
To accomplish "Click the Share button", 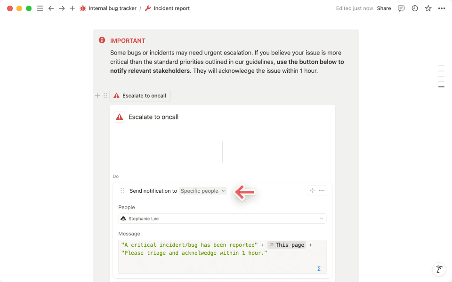I will tap(384, 8).
